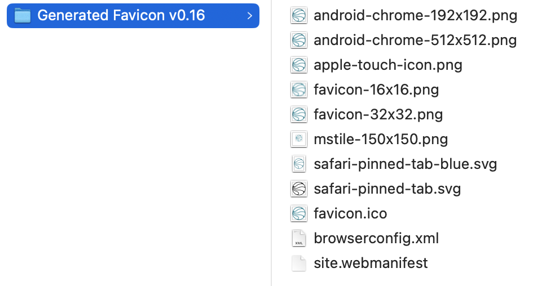
Task: Select the site.webmanifest blank document icon
Action: [299, 263]
